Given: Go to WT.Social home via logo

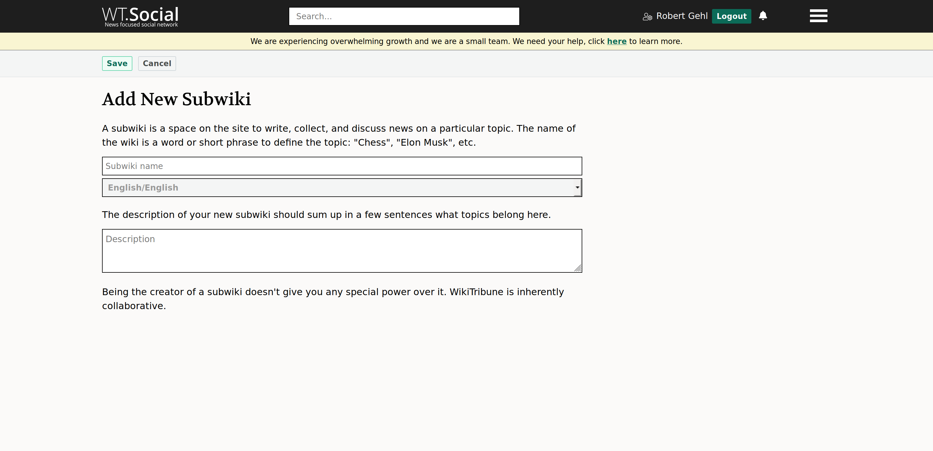Looking at the screenshot, I should point(140,16).
